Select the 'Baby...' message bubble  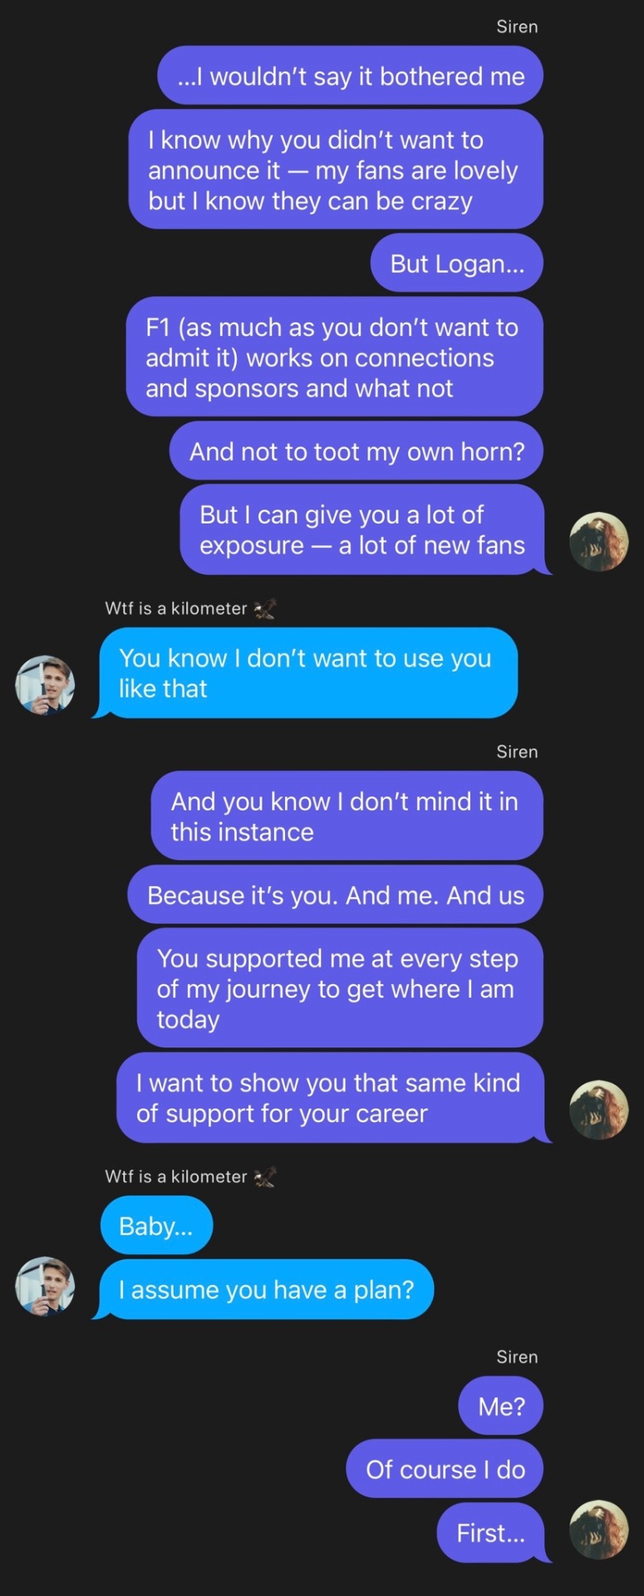[156, 1226]
